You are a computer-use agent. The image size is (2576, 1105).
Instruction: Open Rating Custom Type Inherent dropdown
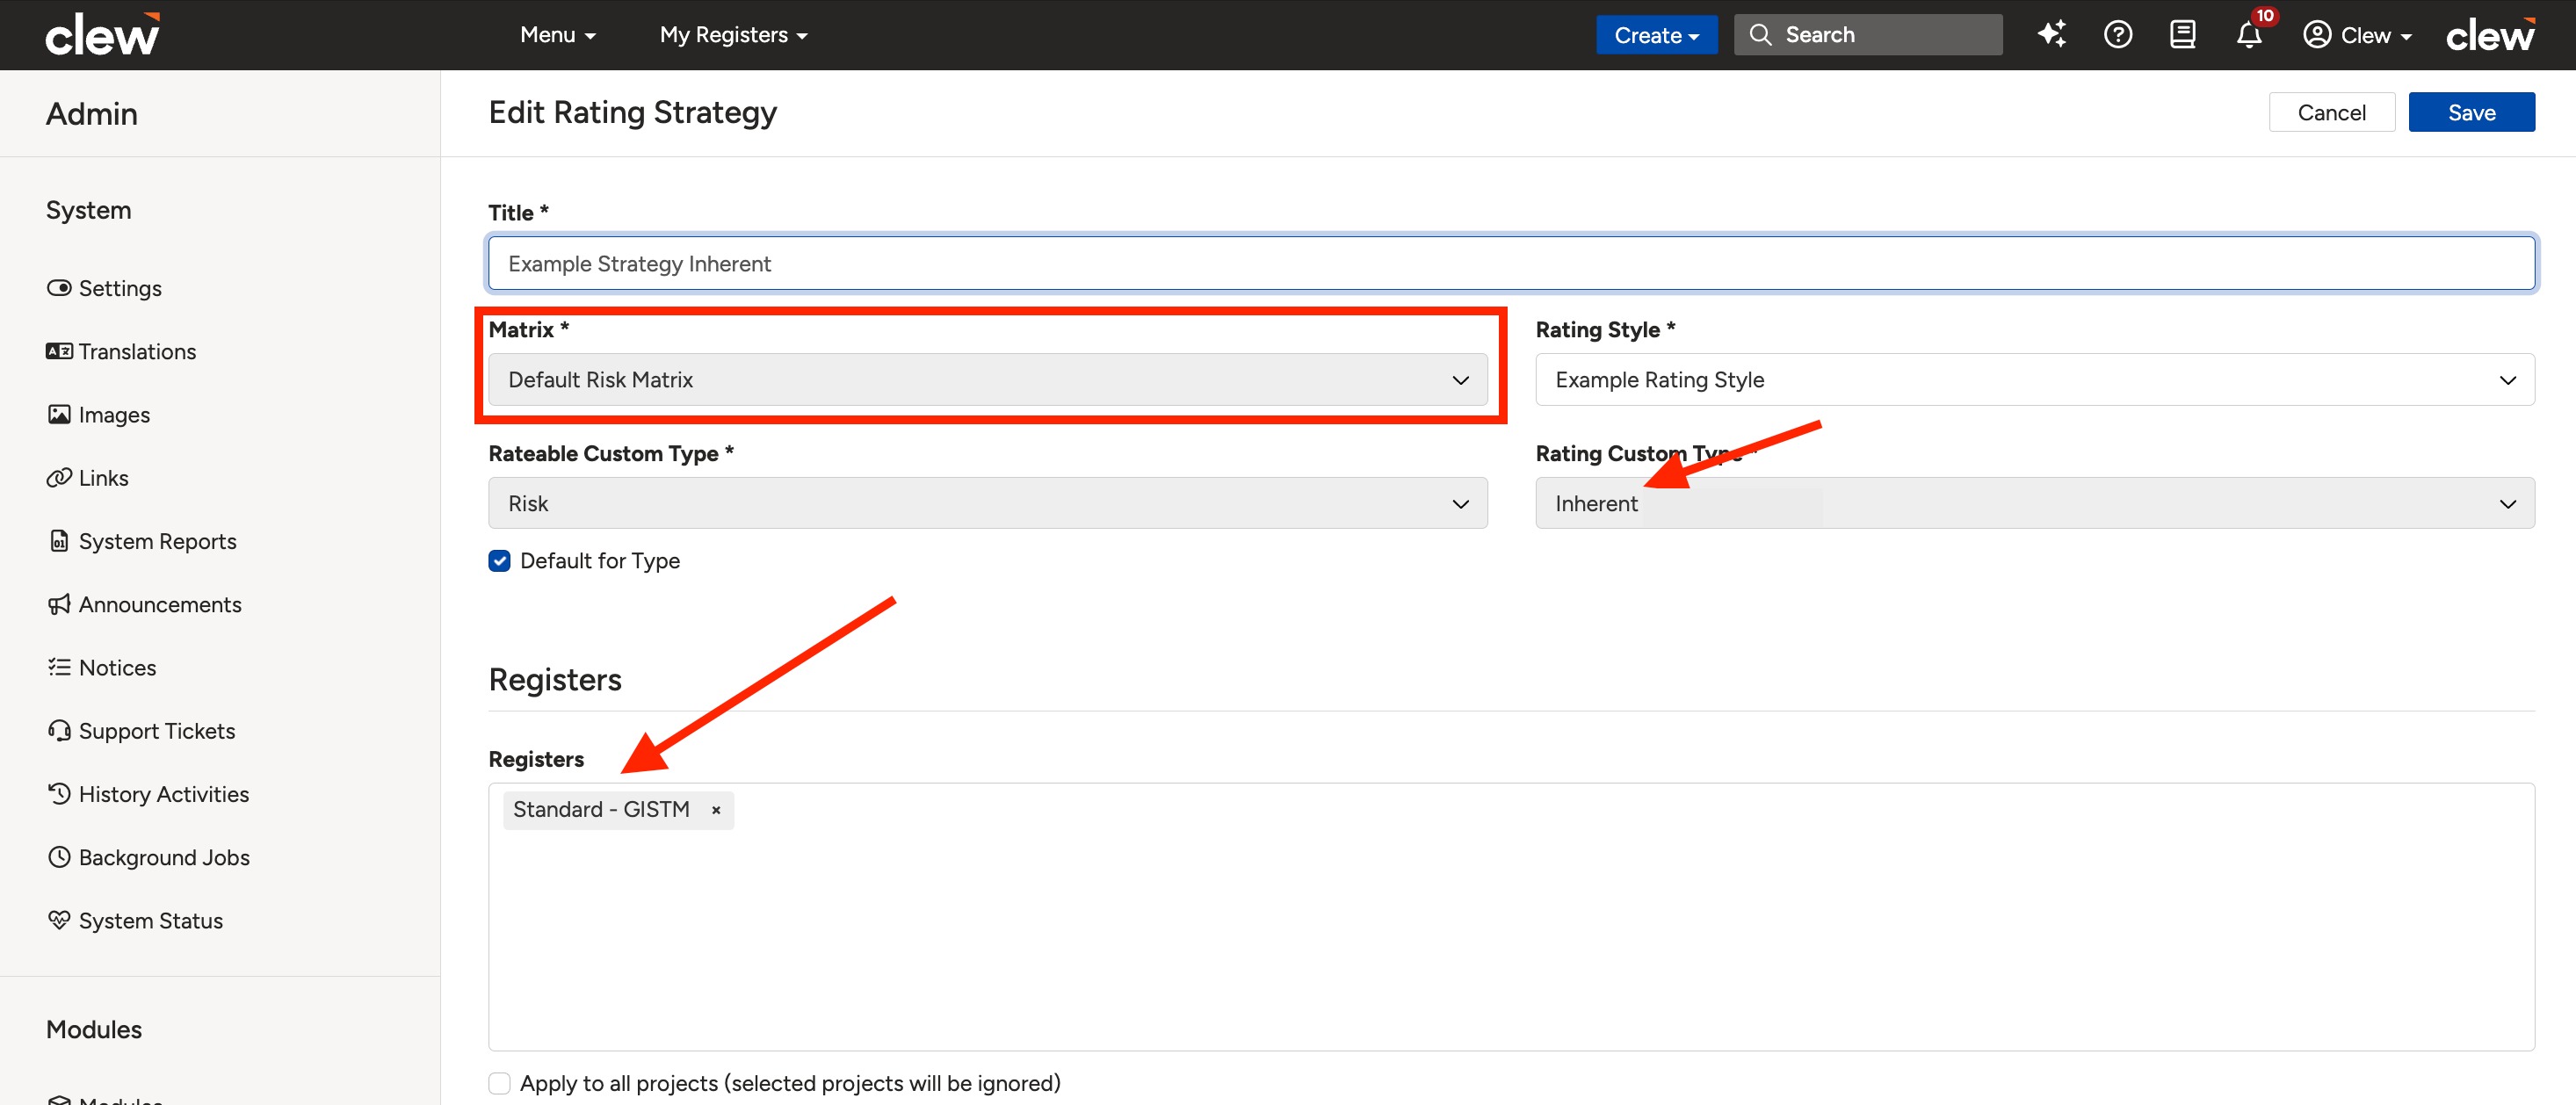[x=2034, y=504]
